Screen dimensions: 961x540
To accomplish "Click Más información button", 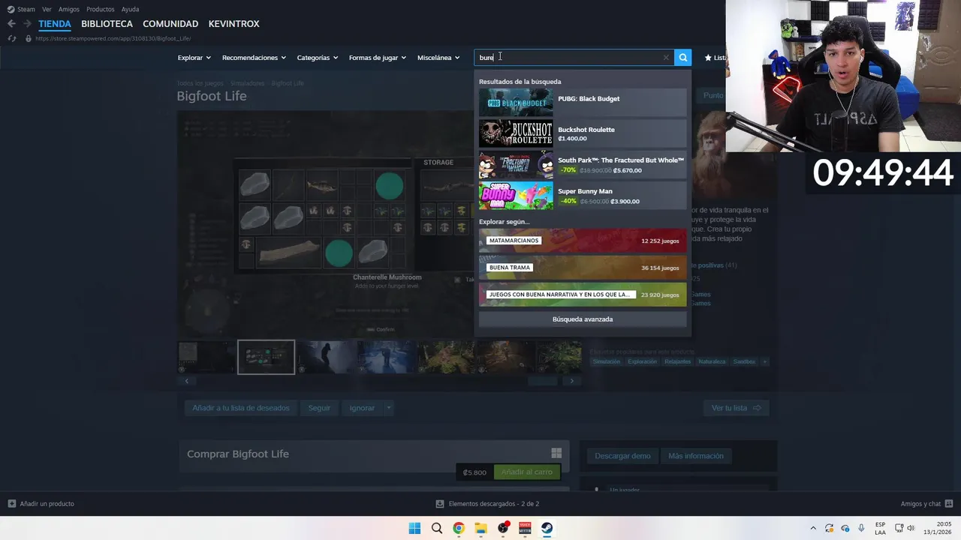I will tap(696, 456).
